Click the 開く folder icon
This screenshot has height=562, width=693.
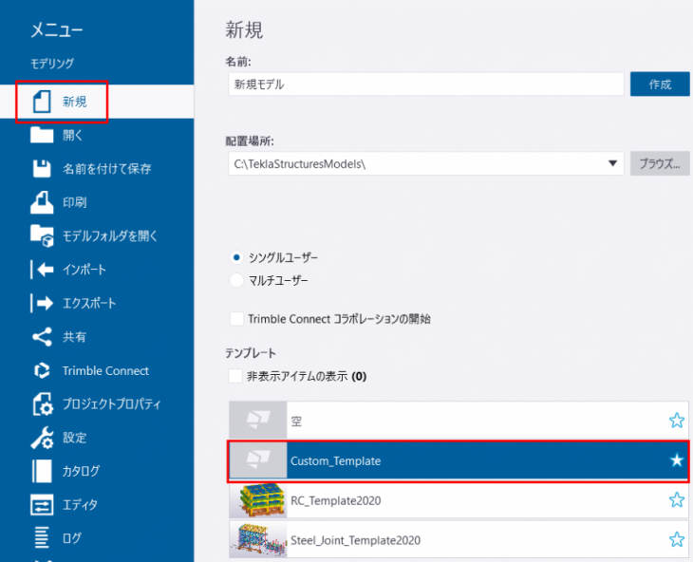coord(42,135)
